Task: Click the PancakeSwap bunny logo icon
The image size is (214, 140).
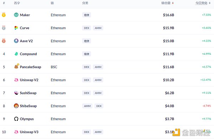Action: click(16, 66)
